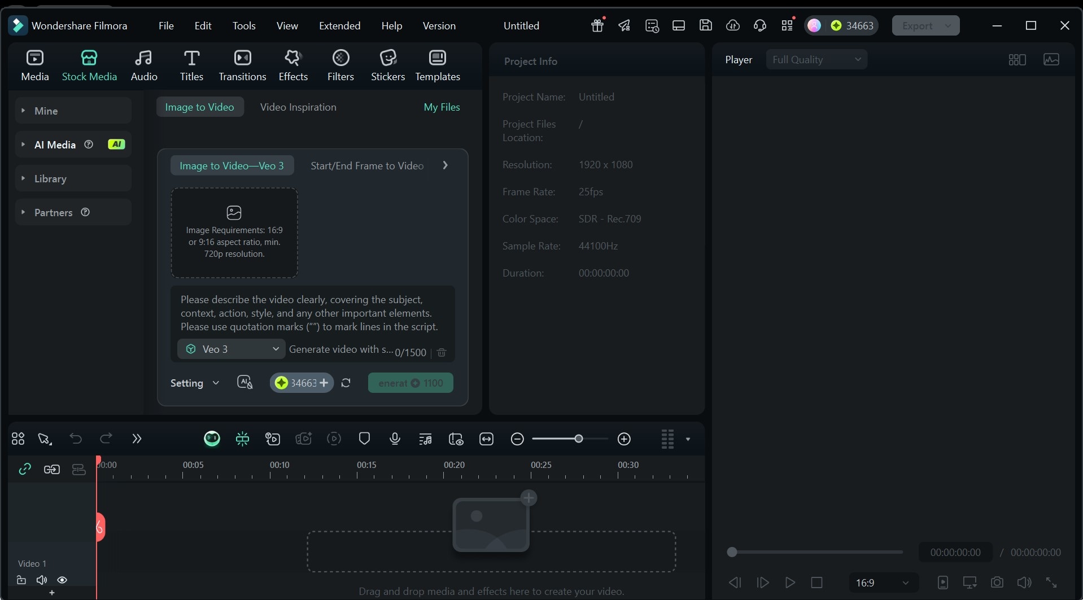Play the preview in the player
Image resolution: width=1083 pixels, height=600 pixels.
(x=790, y=583)
